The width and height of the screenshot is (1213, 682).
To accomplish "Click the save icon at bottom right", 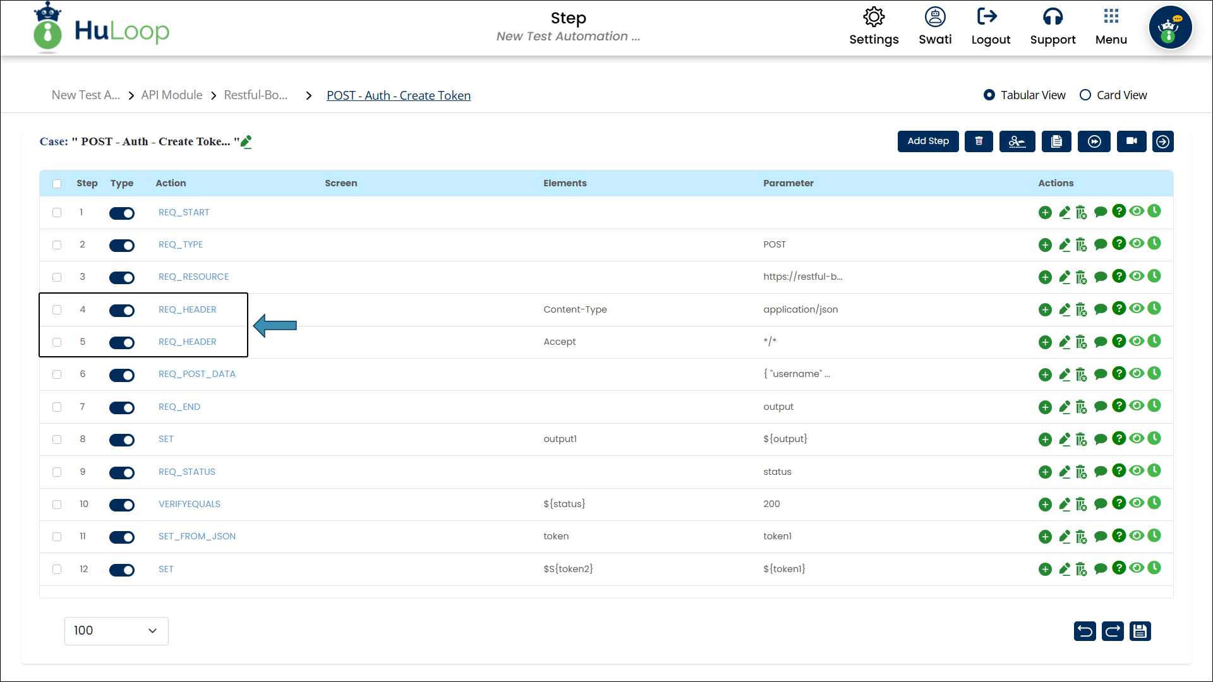I will pos(1140,631).
